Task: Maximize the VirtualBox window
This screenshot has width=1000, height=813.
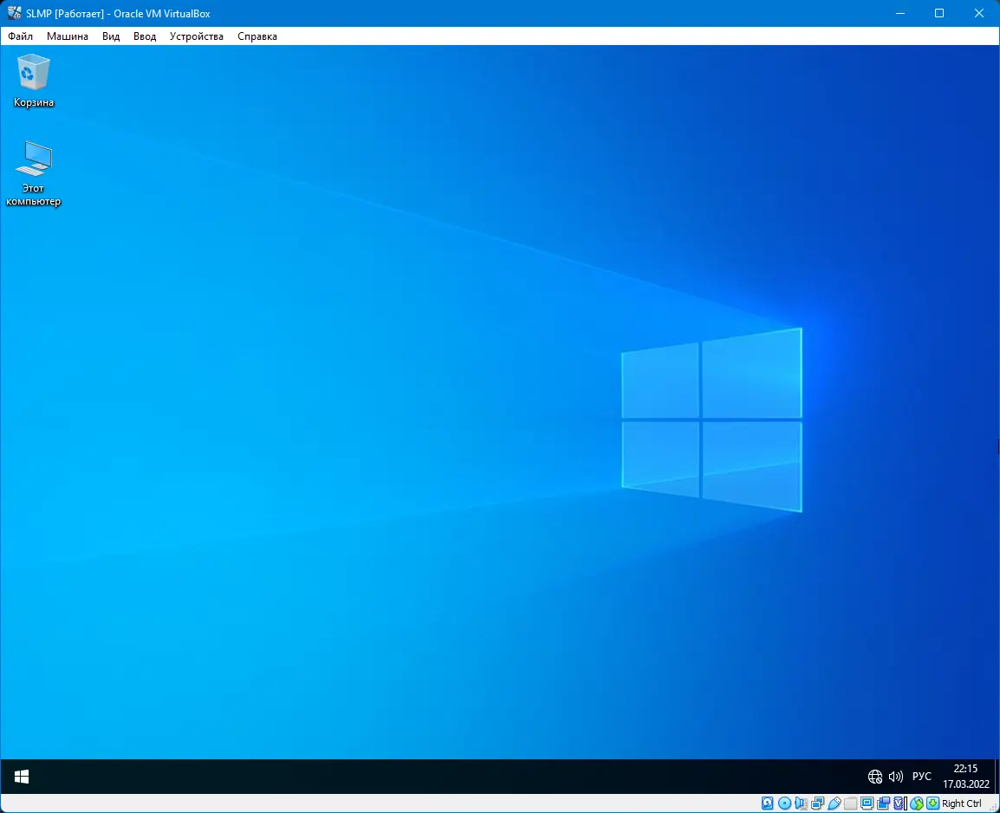Action: [x=939, y=13]
